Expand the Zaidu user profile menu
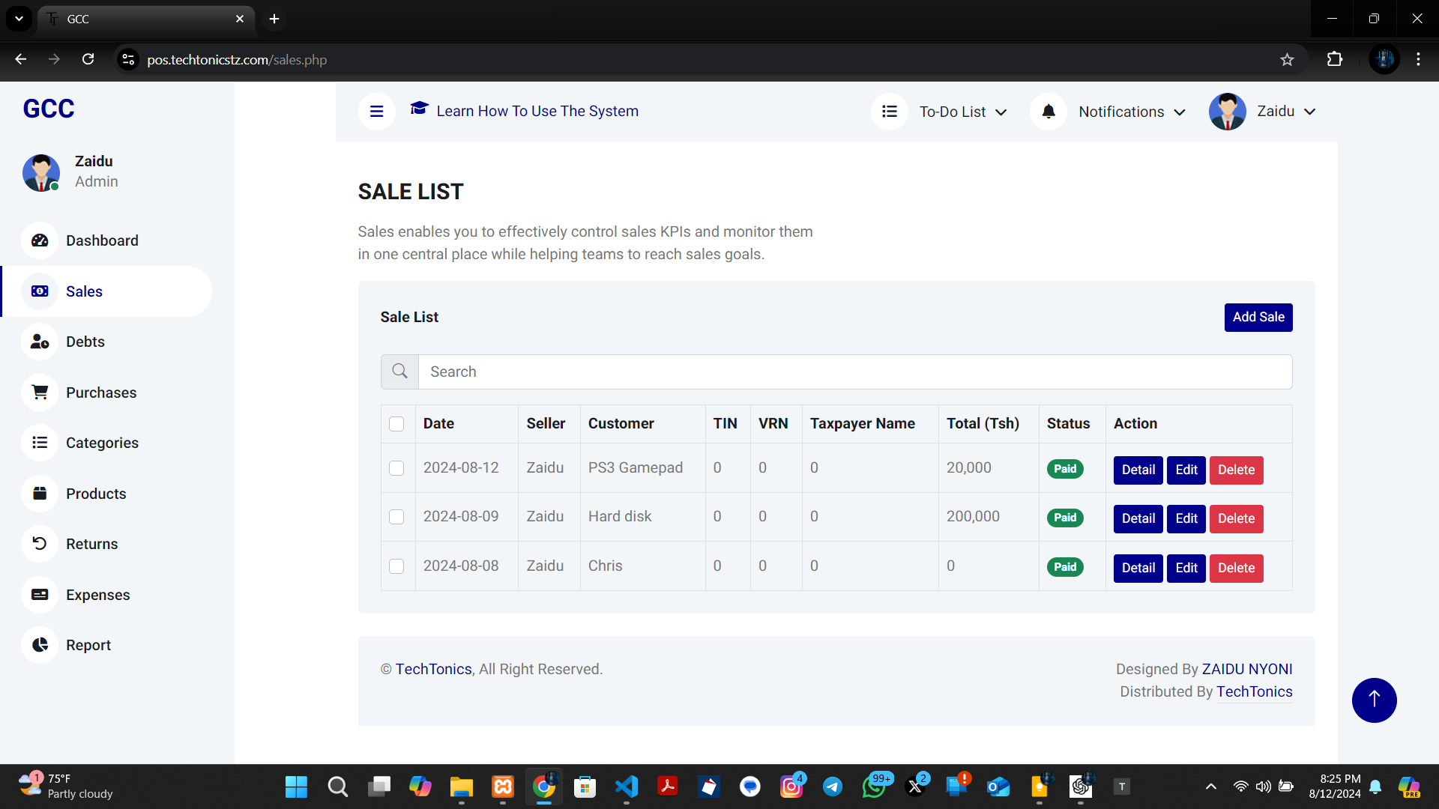This screenshot has height=809, width=1439. 1285,112
